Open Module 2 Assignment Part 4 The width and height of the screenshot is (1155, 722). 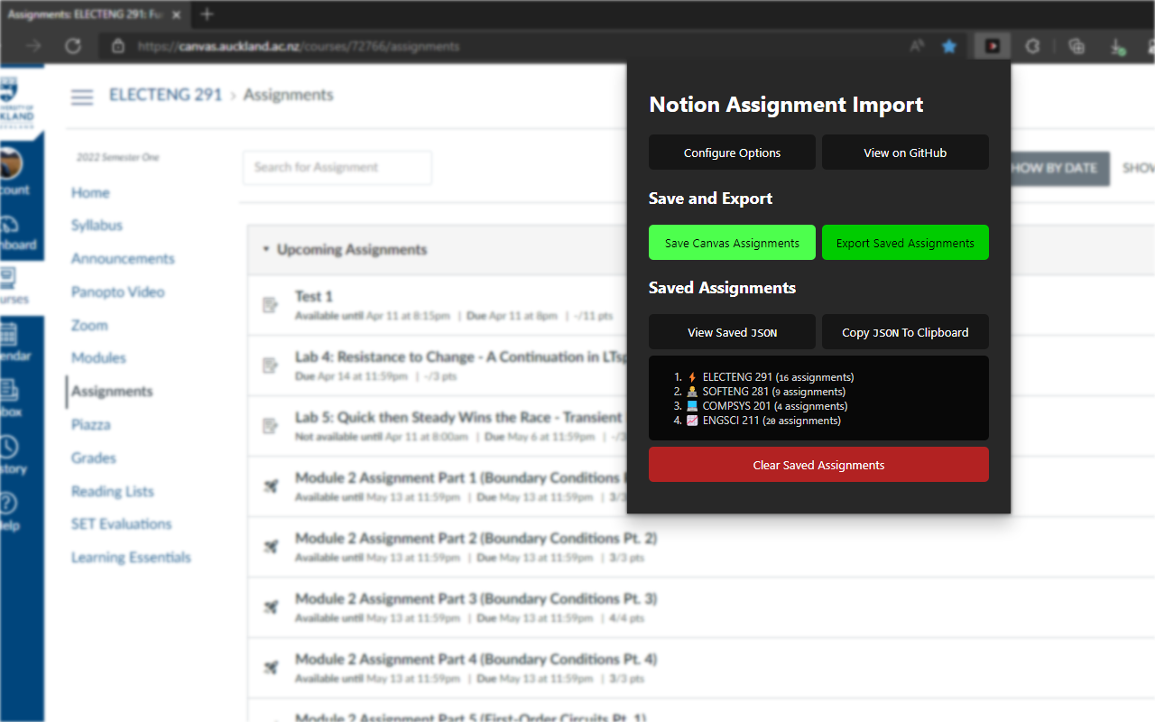(x=476, y=659)
